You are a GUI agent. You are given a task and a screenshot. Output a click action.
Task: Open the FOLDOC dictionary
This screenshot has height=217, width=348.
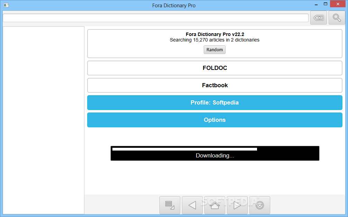214,68
